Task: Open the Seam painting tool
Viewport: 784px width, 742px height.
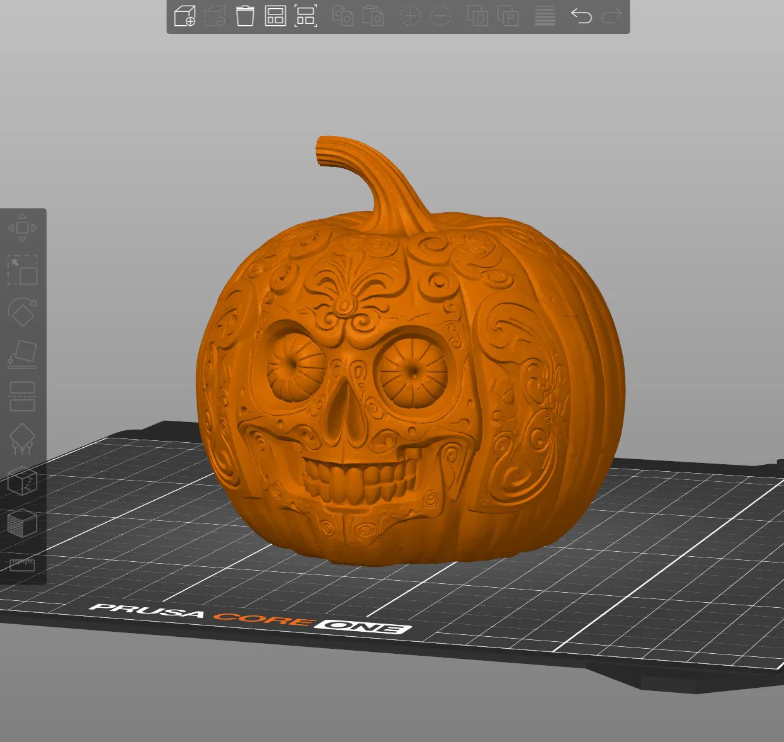Action: click(x=22, y=481)
